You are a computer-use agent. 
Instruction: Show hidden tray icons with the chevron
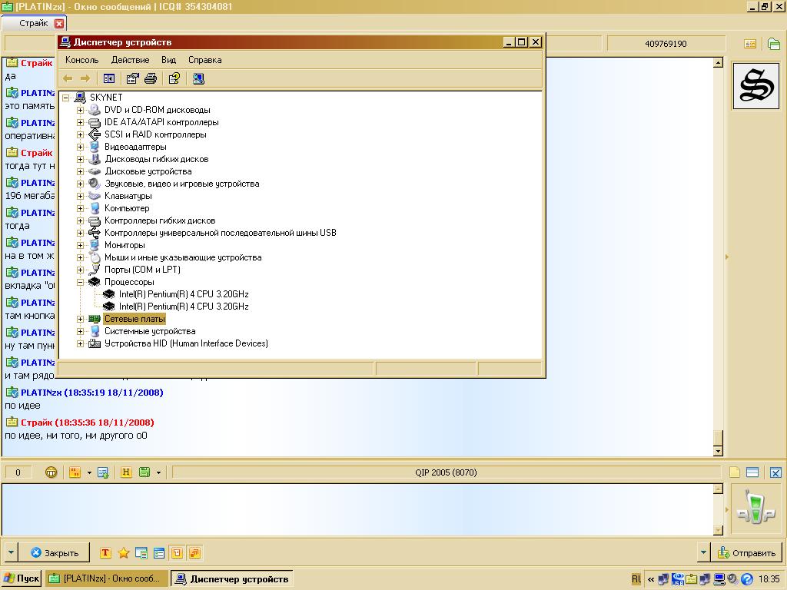[x=650, y=579]
